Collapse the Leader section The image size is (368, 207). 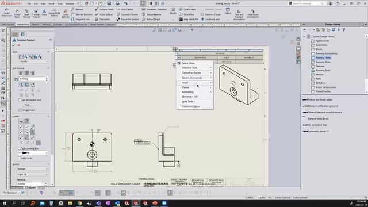click(48, 116)
